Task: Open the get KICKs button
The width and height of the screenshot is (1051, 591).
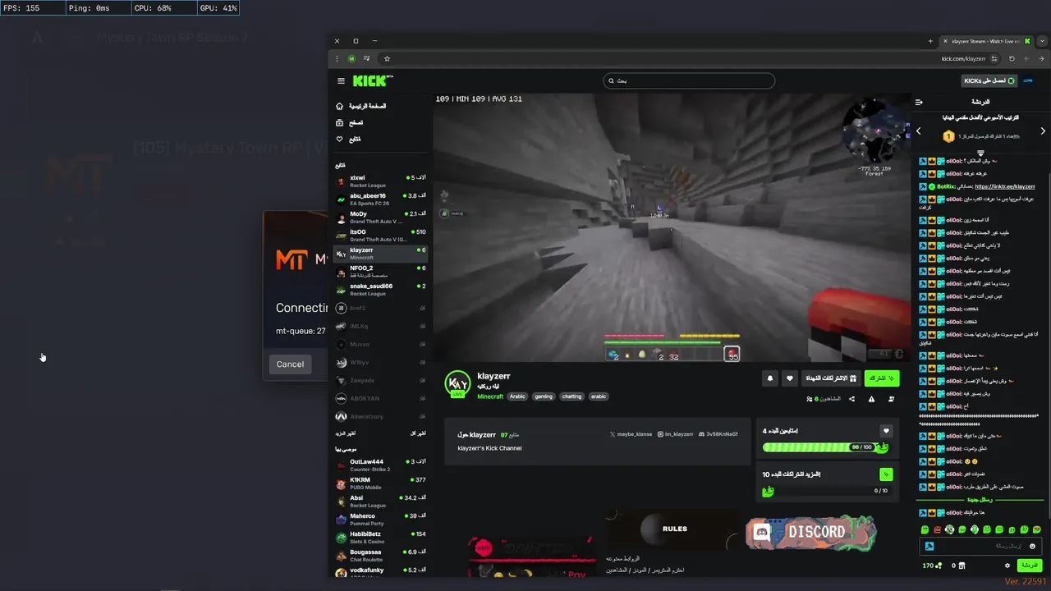Action: [x=989, y=80]
